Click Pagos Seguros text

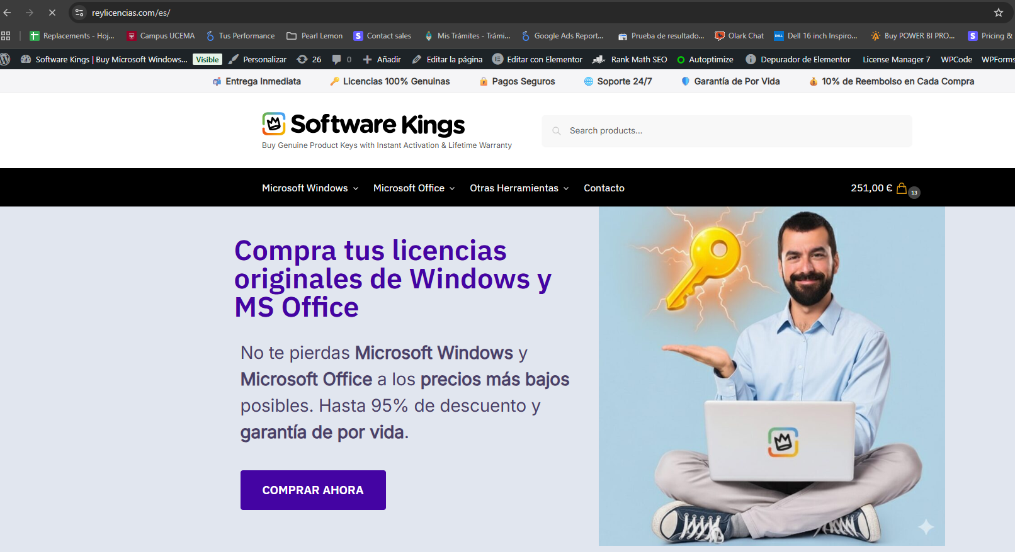tap(523, 81)
